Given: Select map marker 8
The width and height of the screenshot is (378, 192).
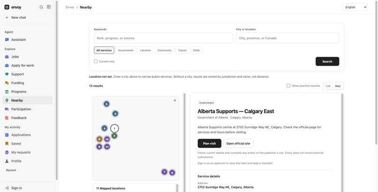Looking at the screenshot, I should 99,139.
